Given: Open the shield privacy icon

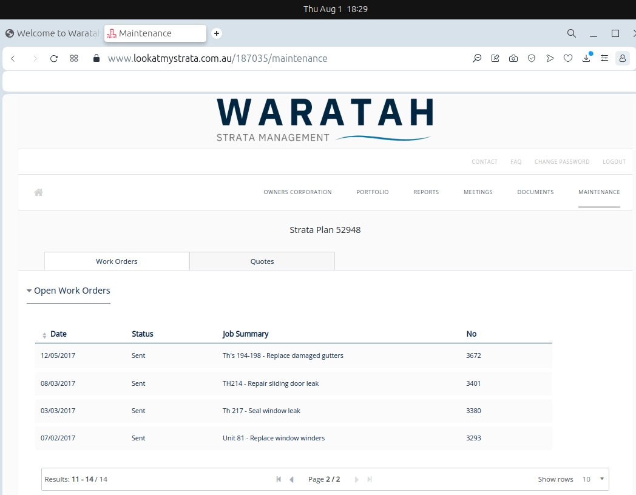Looking at the screenshot, I should pos(532,58).
